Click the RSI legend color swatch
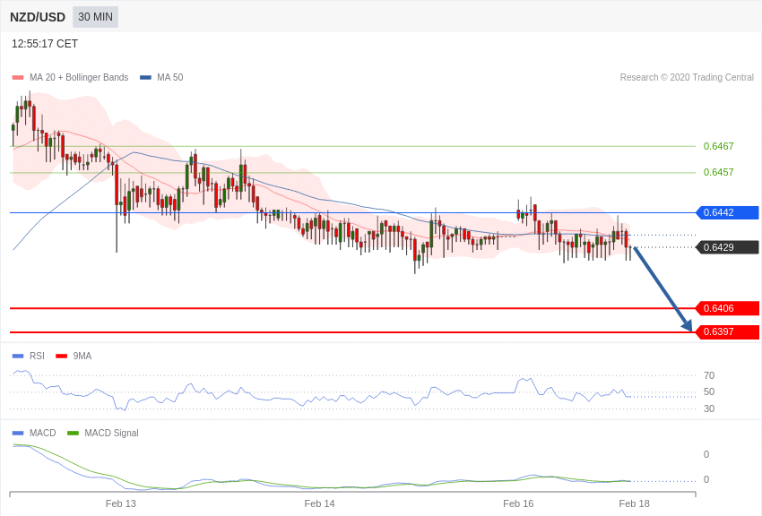762x516 pixels. [x=18, y=356]
